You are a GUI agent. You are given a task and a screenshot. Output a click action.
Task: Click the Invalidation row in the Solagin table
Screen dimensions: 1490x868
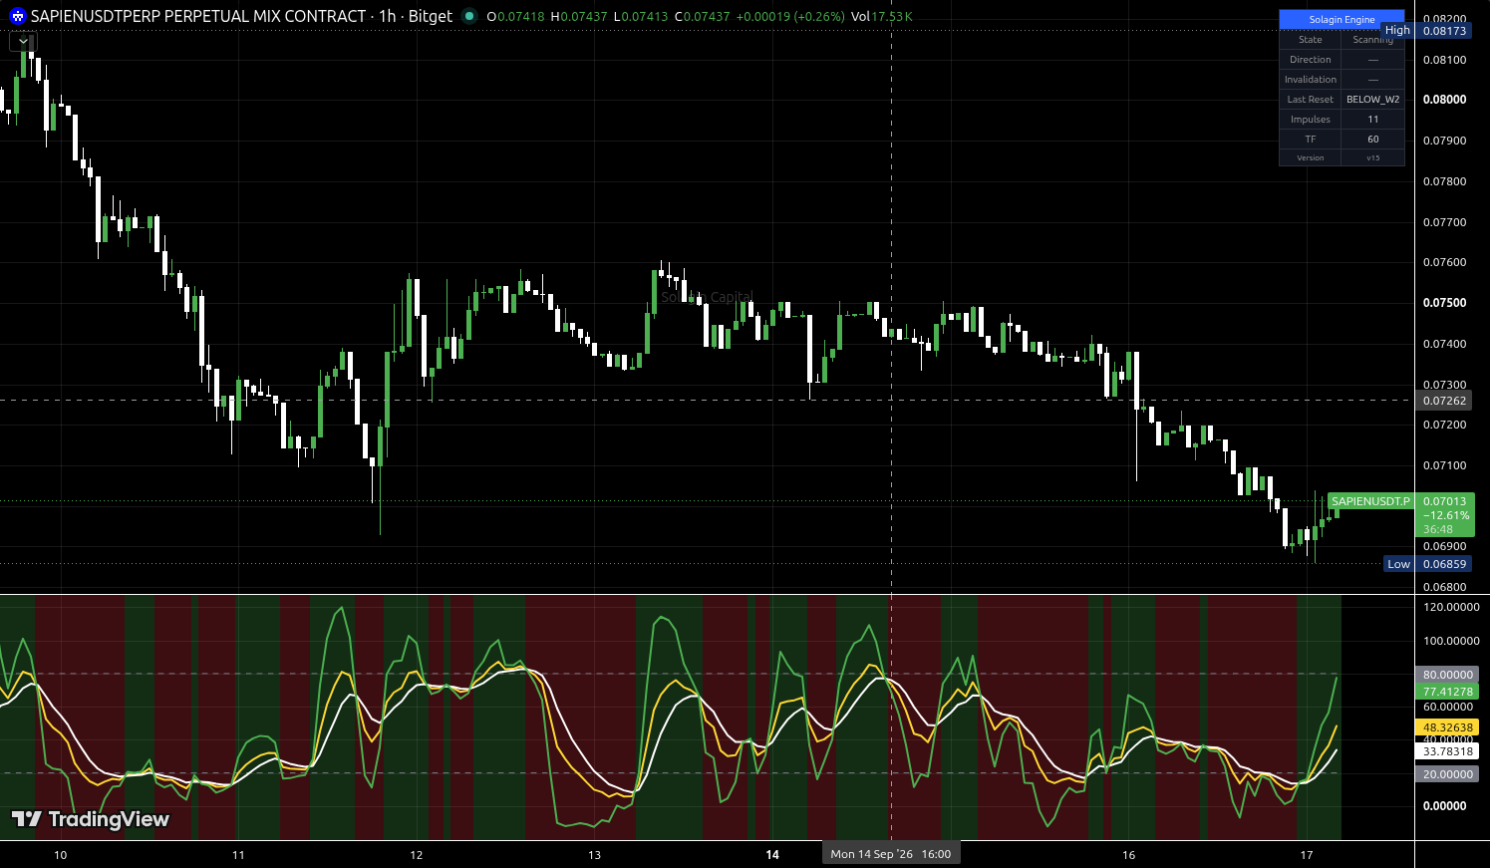click(x=1341, y=80)
